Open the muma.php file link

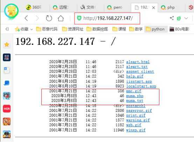click(x=135, y=96)
